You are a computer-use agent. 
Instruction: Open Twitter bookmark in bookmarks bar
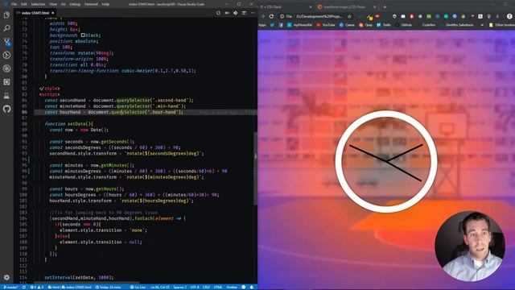(x=272, y=25)
